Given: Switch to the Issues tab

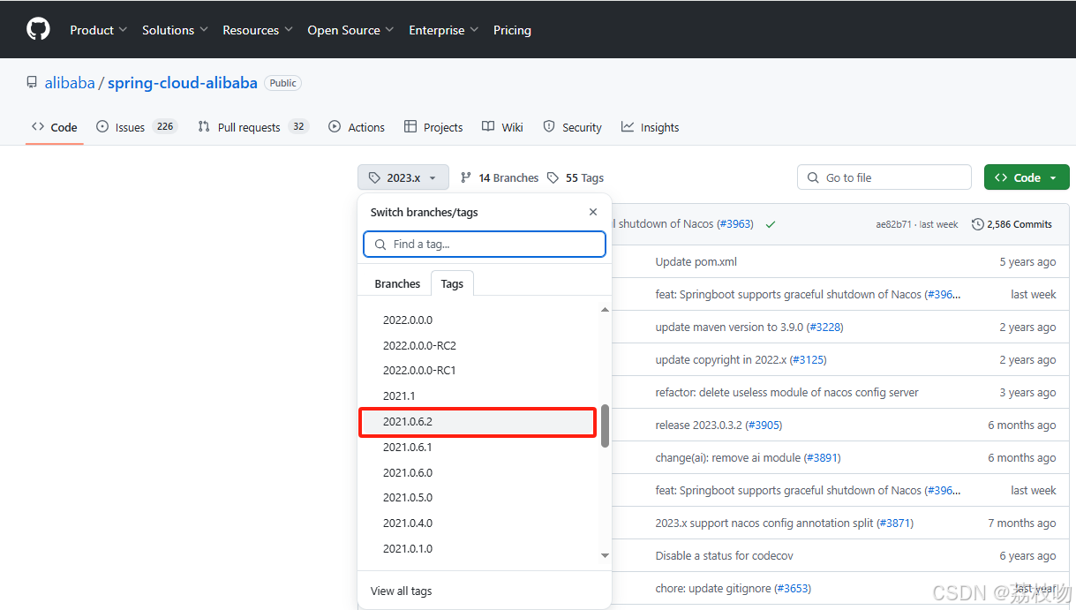Looking at the screenshot, I should (137, 127).
